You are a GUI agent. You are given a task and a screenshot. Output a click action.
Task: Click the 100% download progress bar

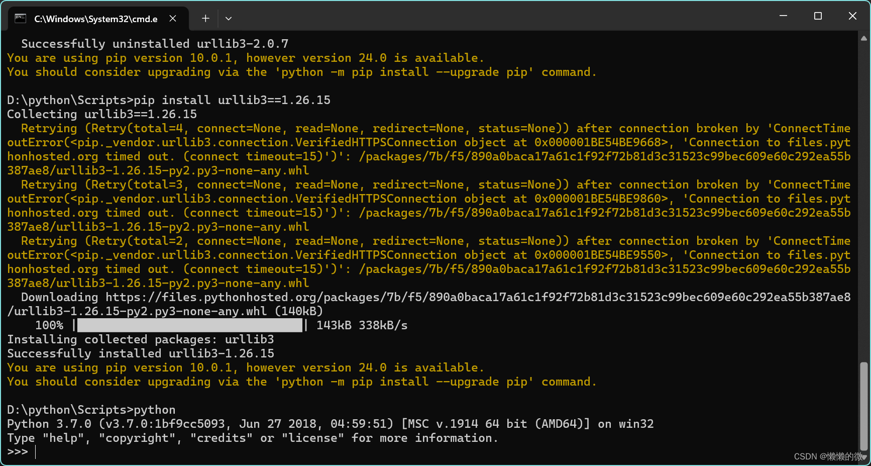point(190,325)
